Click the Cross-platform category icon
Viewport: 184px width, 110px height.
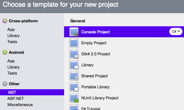pyautogui.click(x=5, y=21)
